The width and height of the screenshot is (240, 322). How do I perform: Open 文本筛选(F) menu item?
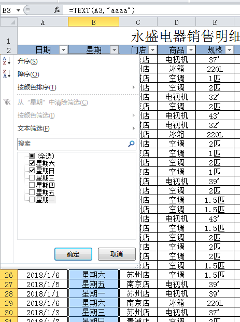[76, 128]
